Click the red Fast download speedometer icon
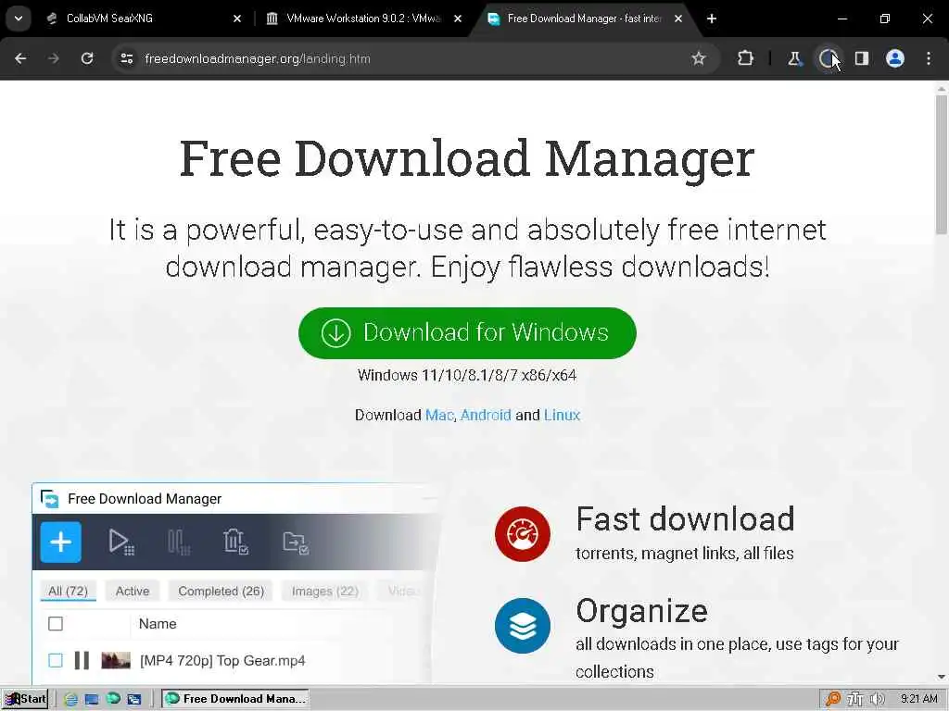This screenshot has height=711, width=949. coord(523,534)
